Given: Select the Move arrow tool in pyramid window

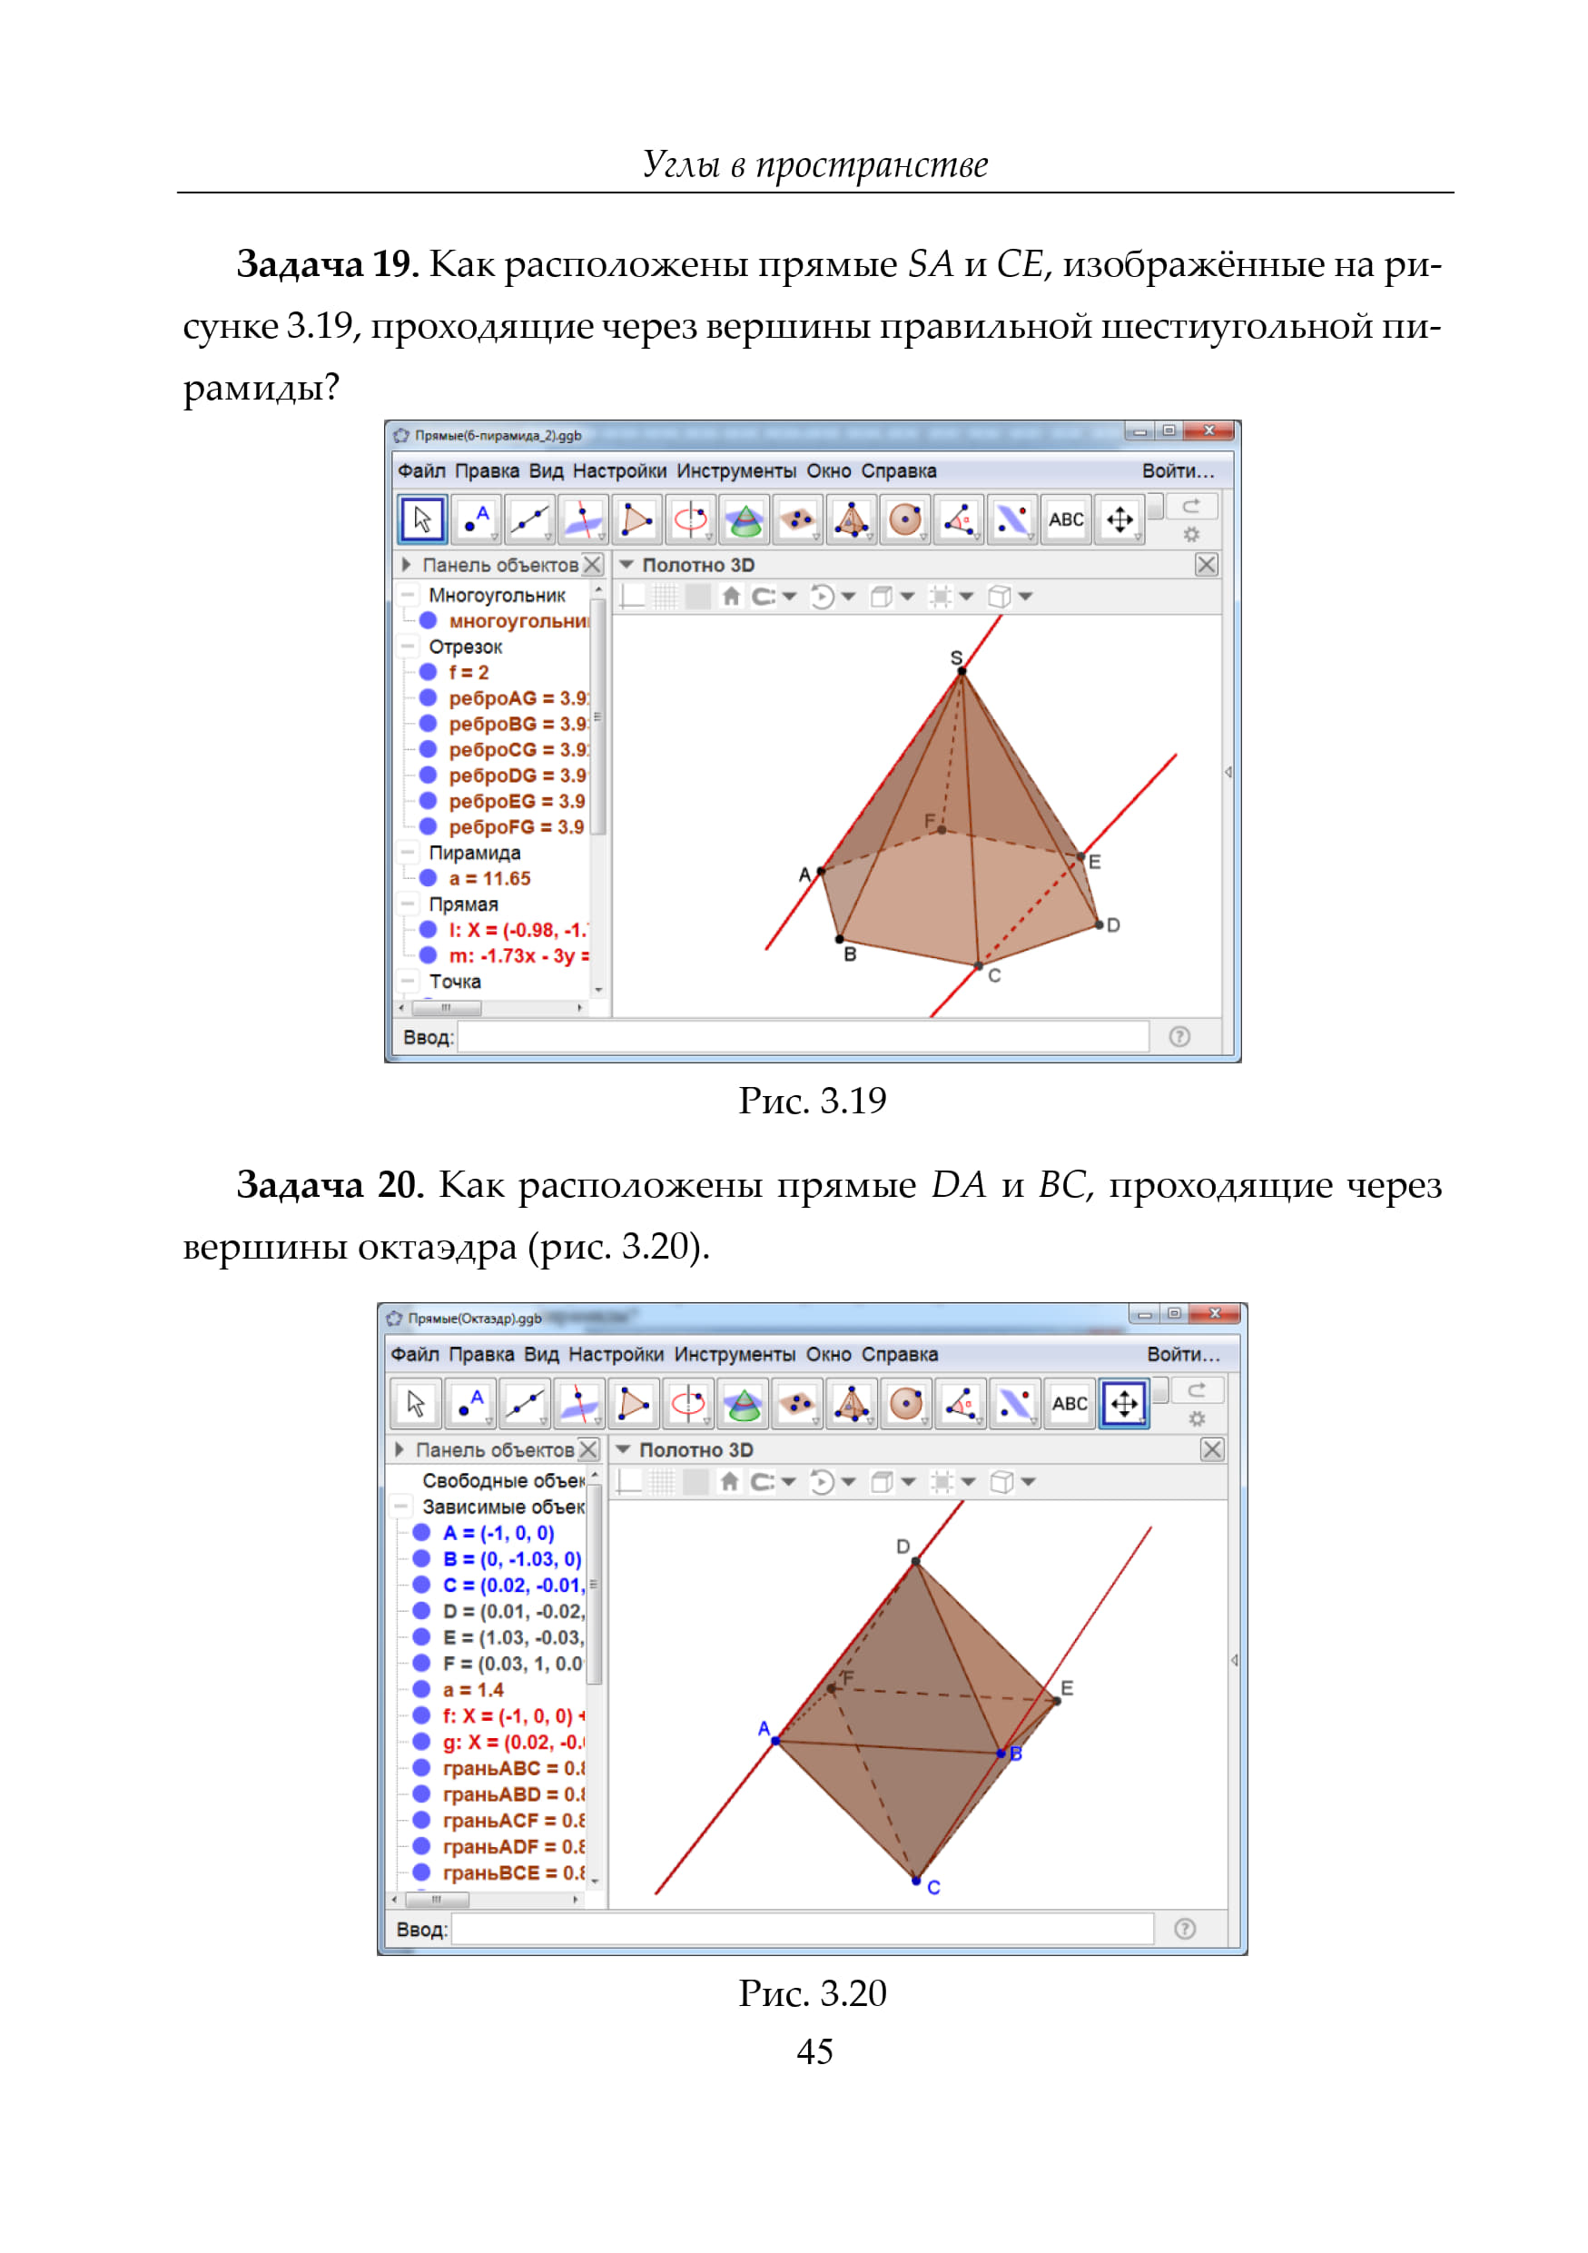Looking at the screenshot, I should (x=422, y=519).
